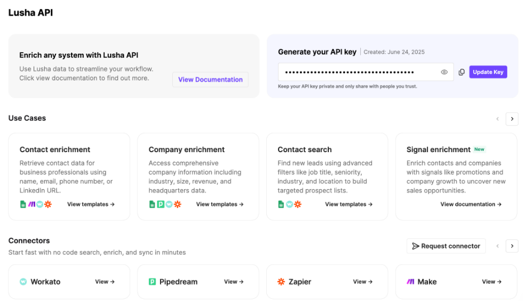Viewport: 523px width, 301px height.
Task: Click the masked API key field
Action: [x=366, y=72]
